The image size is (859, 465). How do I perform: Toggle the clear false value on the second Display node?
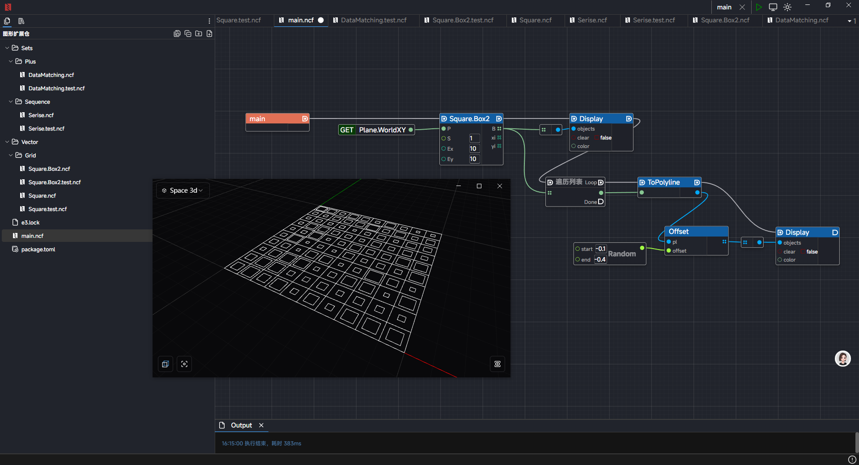[812, 252]
